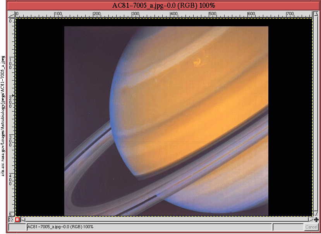Click the status bar filename text
321x234 pixels.
pyautogui.click(x=60, y=227)
